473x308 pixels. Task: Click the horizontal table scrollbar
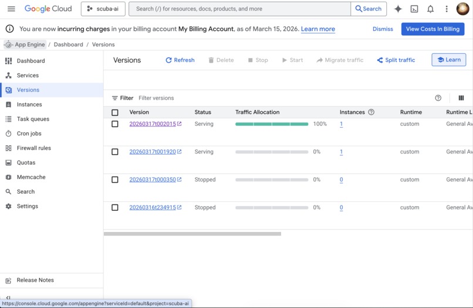click(x=192, y=234)
